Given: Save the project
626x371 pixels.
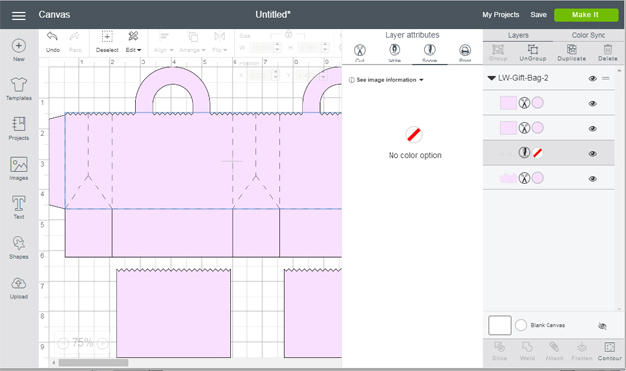Looking at the screenshot, I should coord(538,15).
